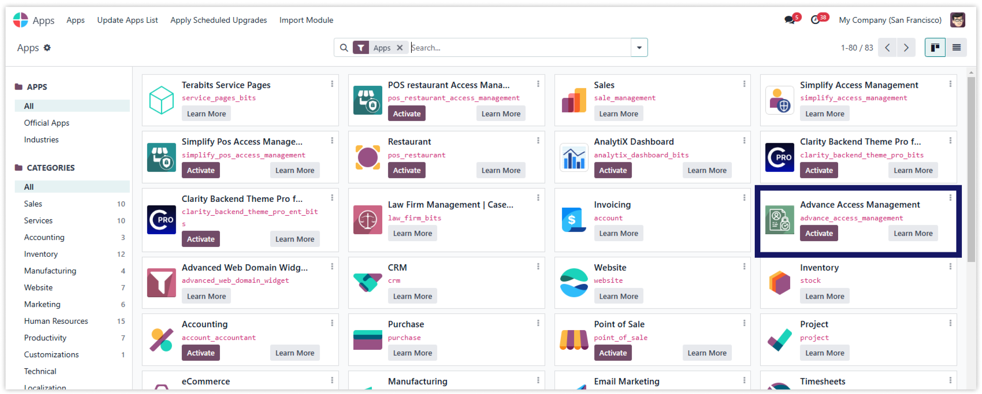Click the AnalytiX Dashboard chart icon
The width and height of the screenshot is (982, 394).
574,157
